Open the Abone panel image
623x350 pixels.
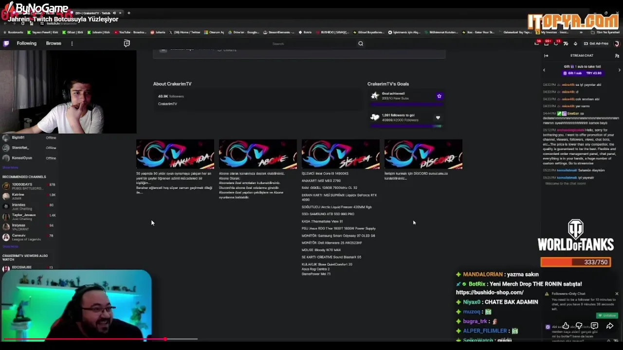coord(258,154)
